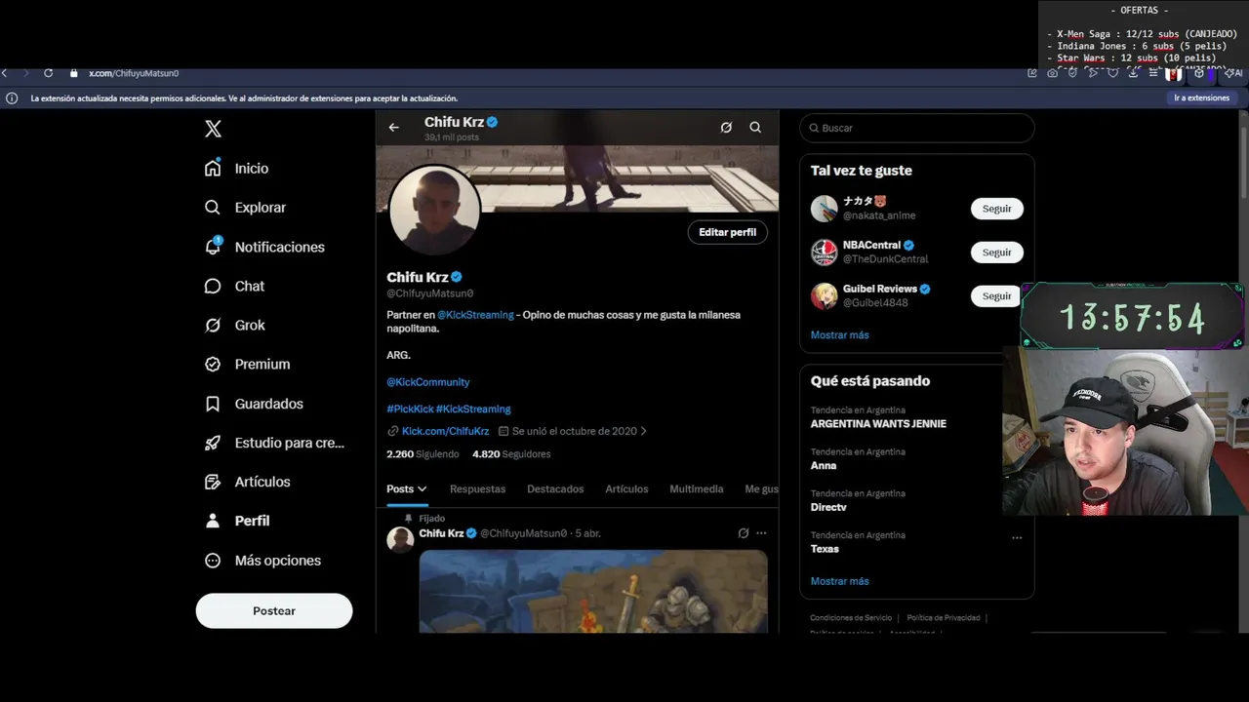The height and width of the screenshot is (702, 1249).
Task: Expand the 'Se unió el octubre de 2020' details
Action: [573, 431]
